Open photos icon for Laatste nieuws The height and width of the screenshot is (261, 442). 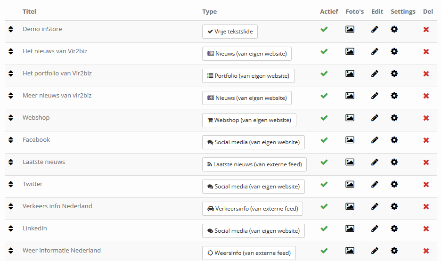click(x=350, y=162)
